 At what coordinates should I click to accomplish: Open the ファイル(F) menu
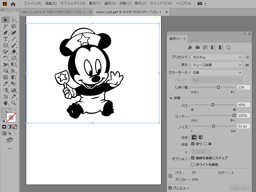[x=33, y=3]
